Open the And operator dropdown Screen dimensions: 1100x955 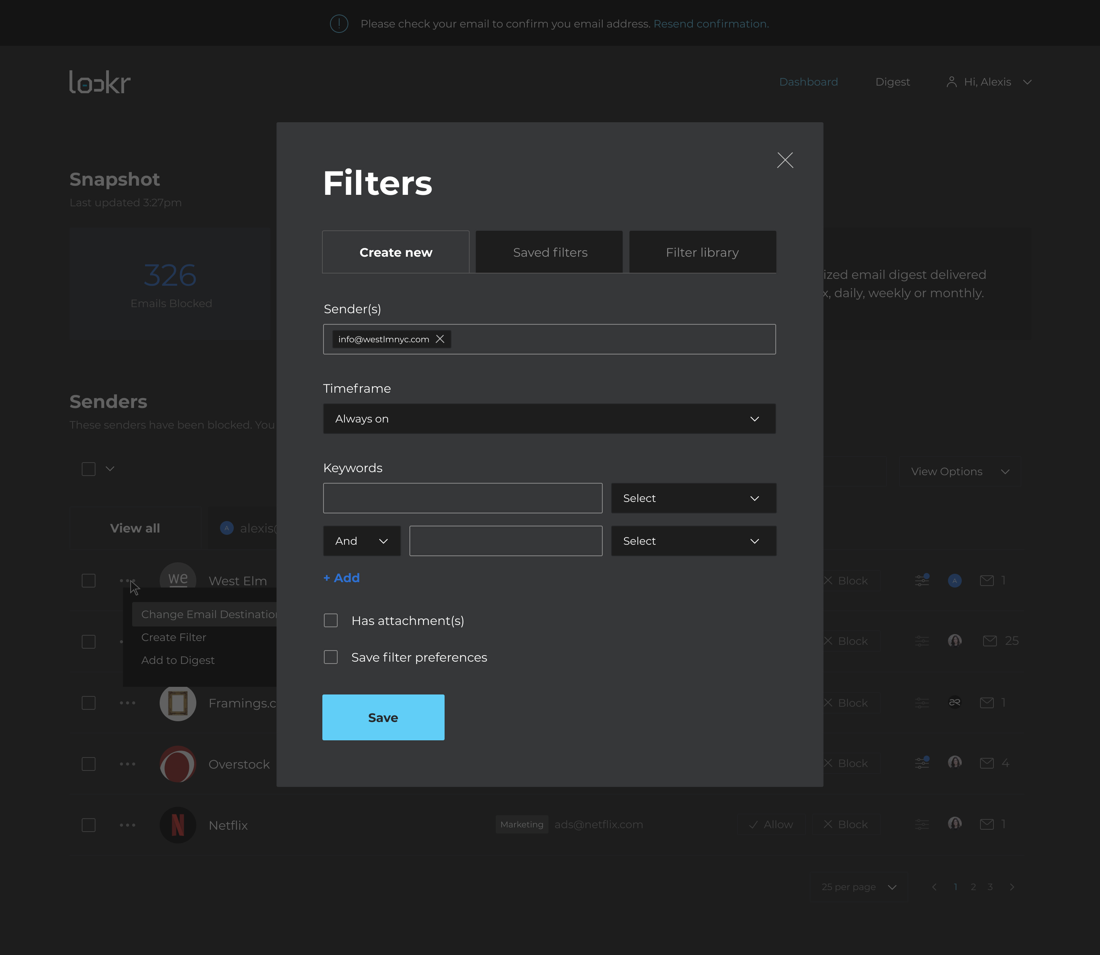pos(362,541)
